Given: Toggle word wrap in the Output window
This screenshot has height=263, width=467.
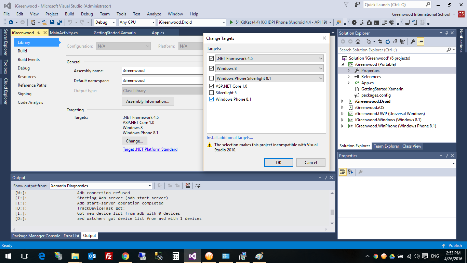Looking at the screenshot, I should click(198, 186).
